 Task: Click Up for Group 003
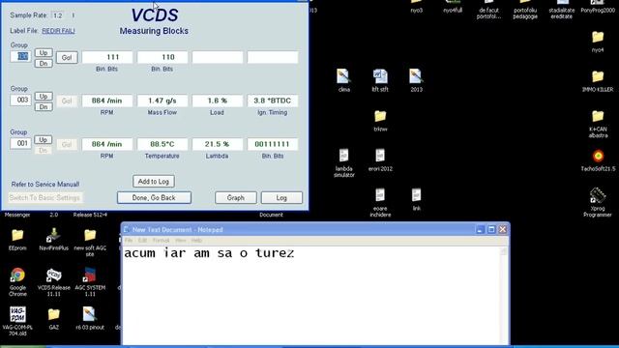(x=44, y=96)
